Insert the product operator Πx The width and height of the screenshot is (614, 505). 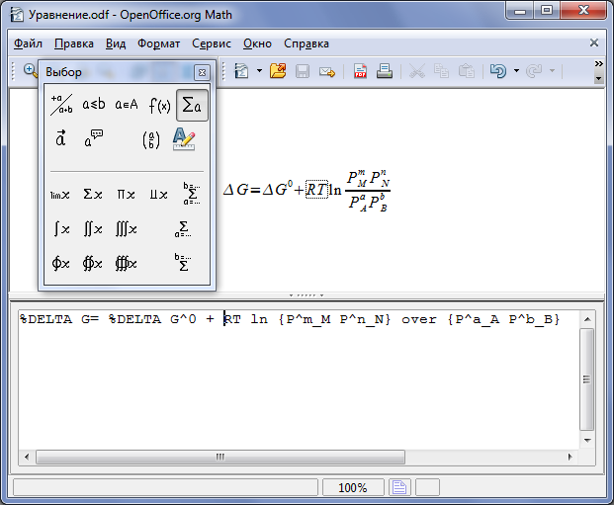126,195
